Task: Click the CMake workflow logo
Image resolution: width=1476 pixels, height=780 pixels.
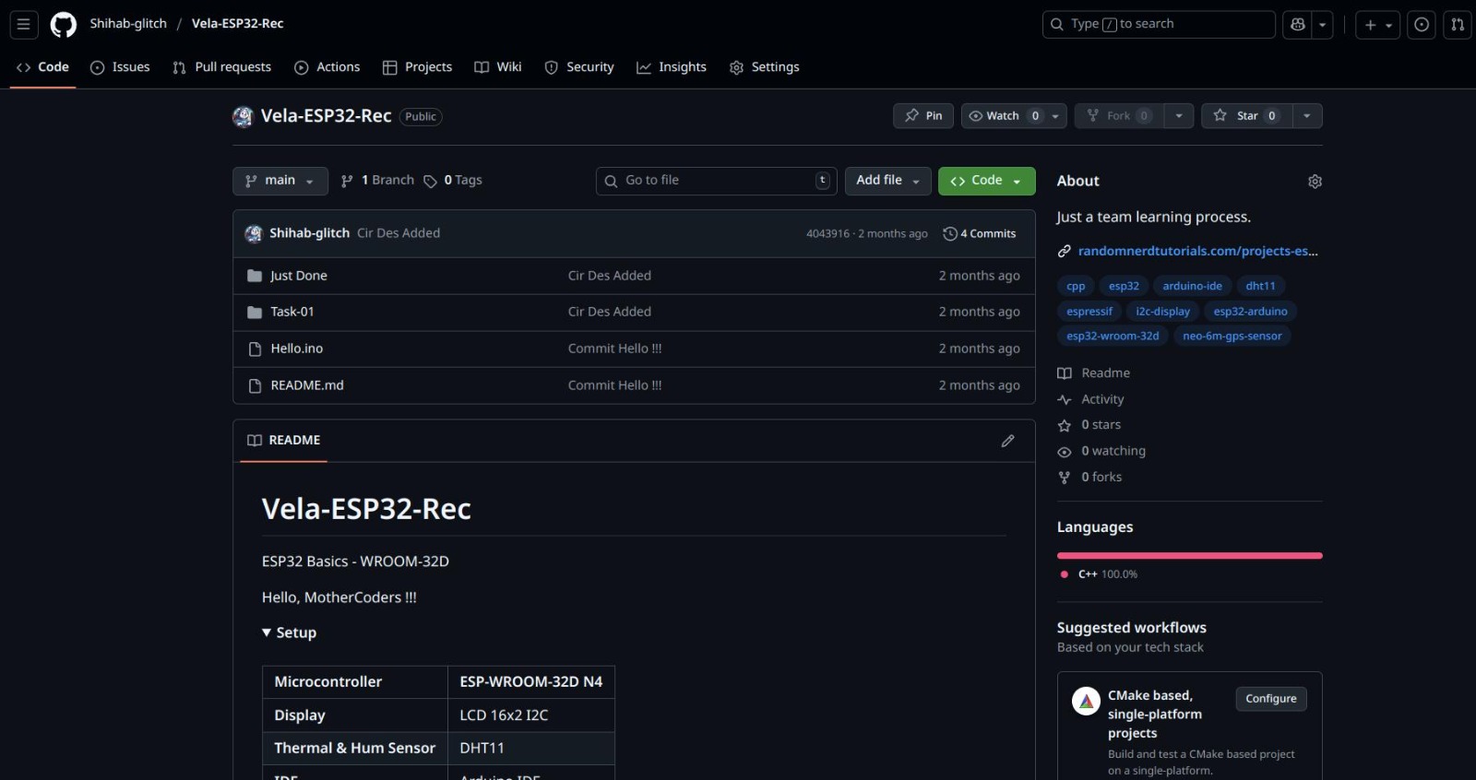Action: 1086,702
